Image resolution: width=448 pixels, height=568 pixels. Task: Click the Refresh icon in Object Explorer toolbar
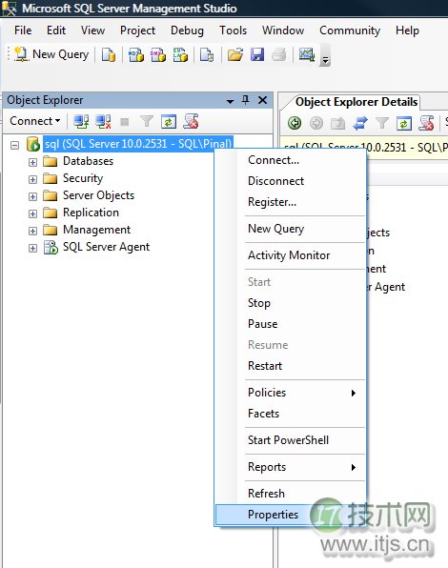coord(169,122)
